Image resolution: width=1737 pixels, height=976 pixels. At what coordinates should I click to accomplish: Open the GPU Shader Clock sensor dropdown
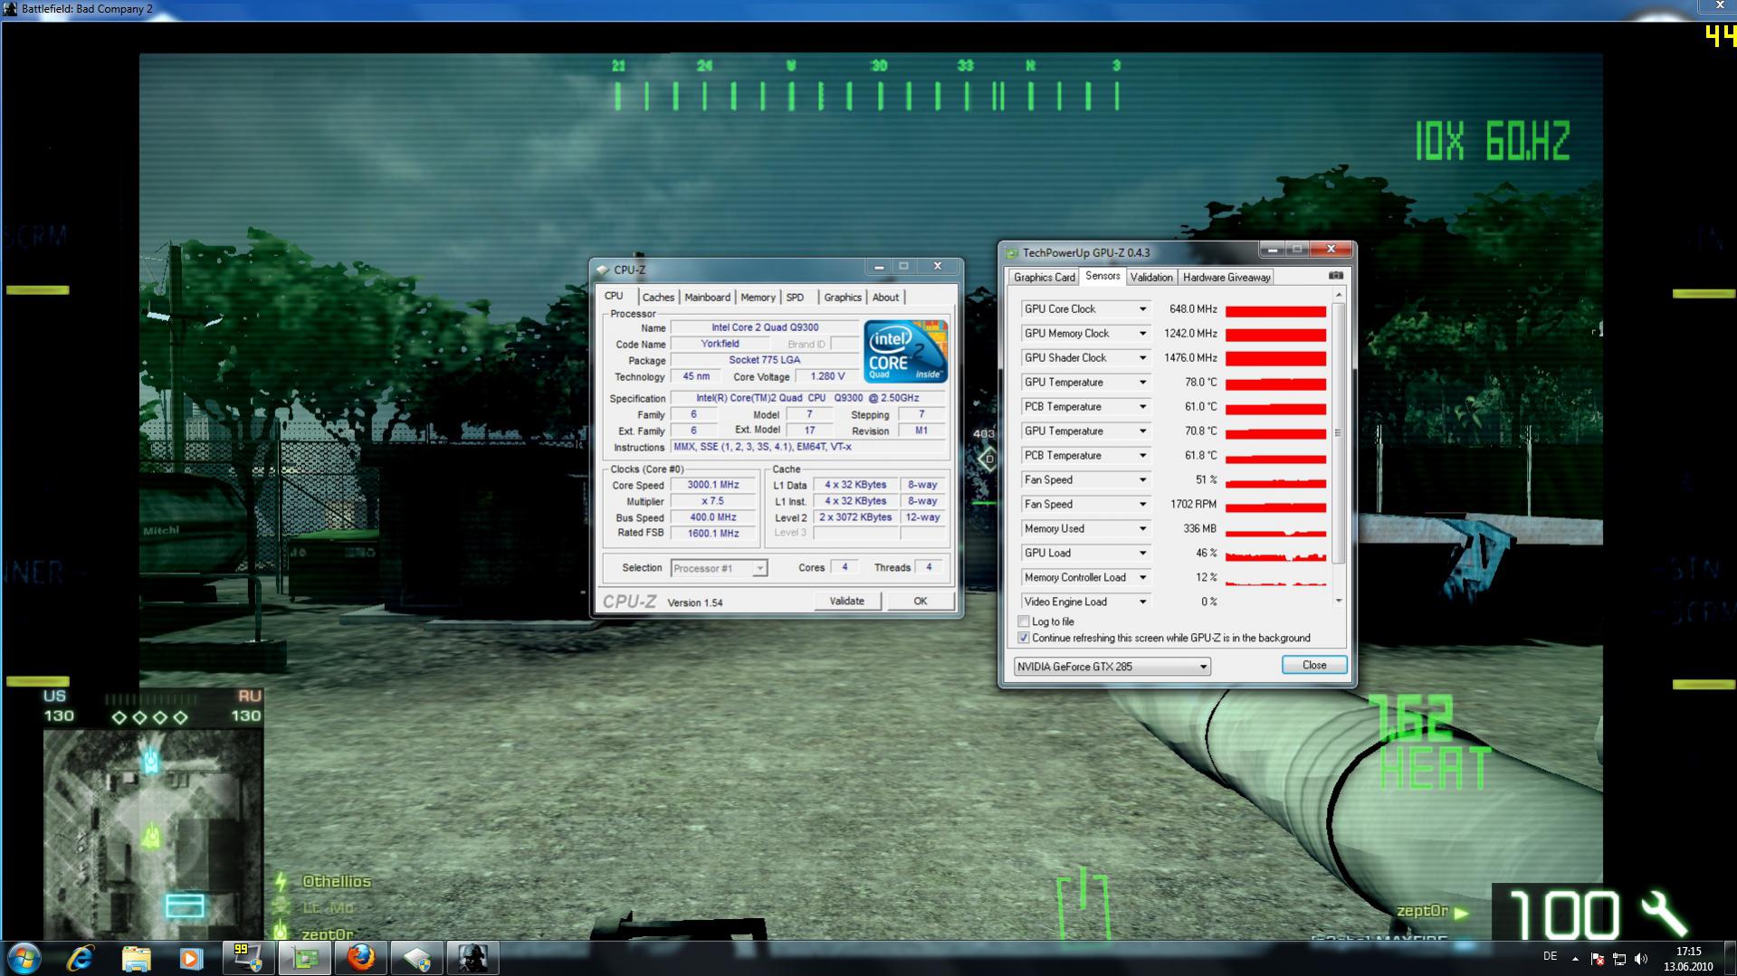coord(1142,358)
